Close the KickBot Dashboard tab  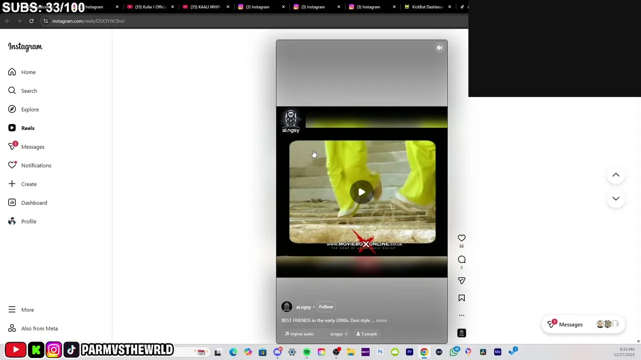click(x=450, y=7)
